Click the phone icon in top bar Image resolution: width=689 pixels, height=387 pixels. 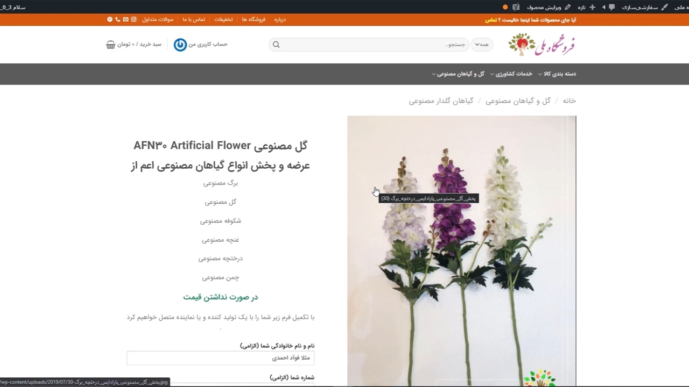coord(117,19)
